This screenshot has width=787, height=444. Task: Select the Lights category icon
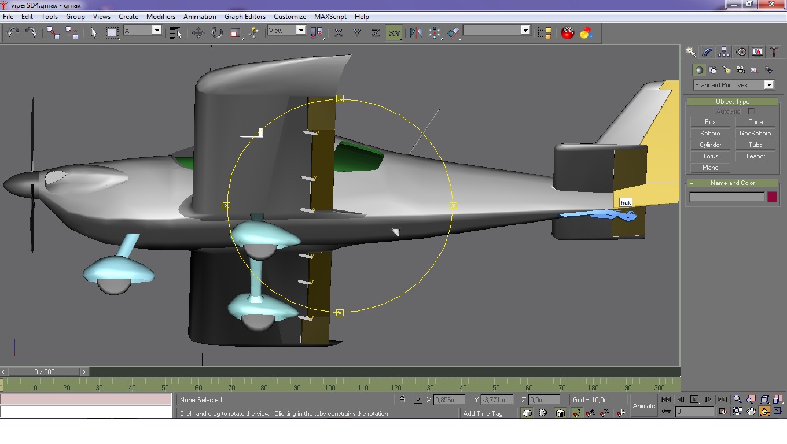click(727, 70)
